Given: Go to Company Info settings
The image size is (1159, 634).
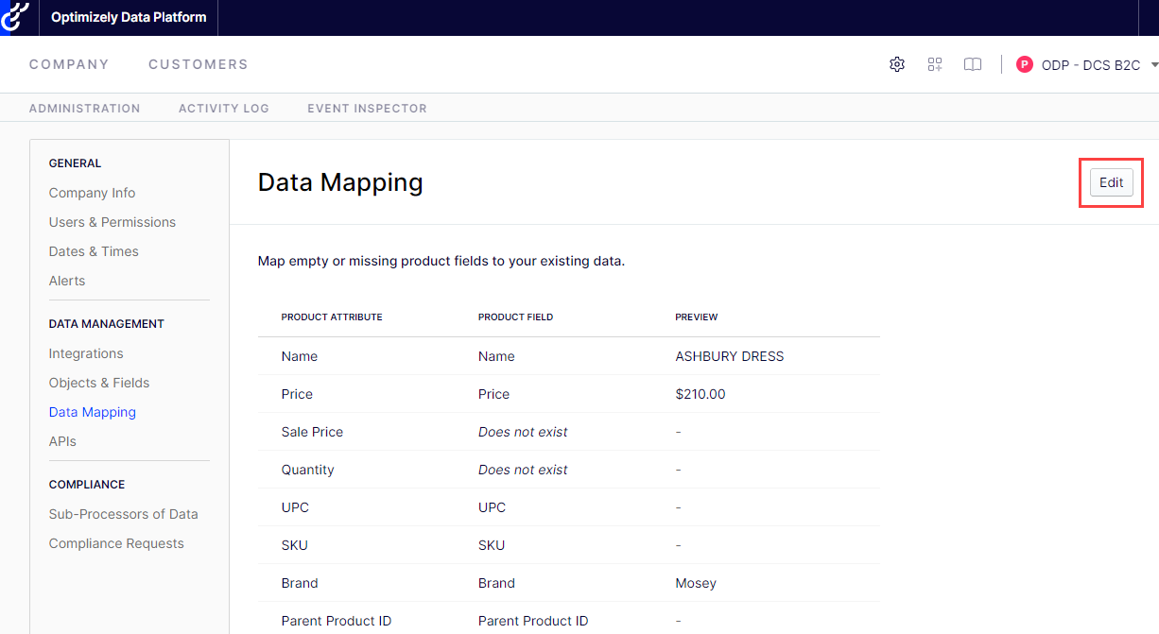Looking at the screenshot, I should click(x=92, y=193).
